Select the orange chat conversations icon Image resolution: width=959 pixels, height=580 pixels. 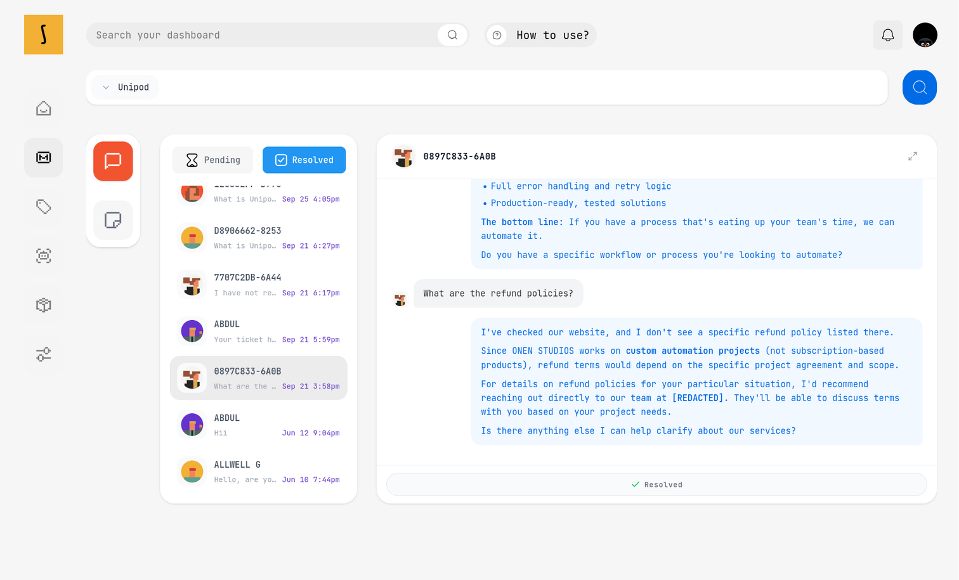tap(113, 161)
